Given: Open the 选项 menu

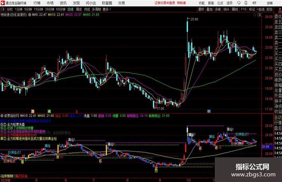Looking at the screenshot, I should [229, 3].
